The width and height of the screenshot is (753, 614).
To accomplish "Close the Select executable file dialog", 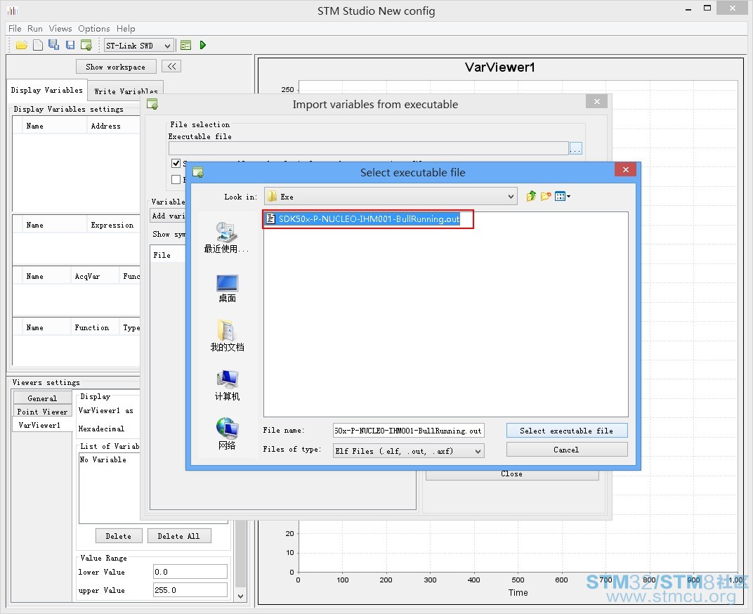I will coord(625,169).
